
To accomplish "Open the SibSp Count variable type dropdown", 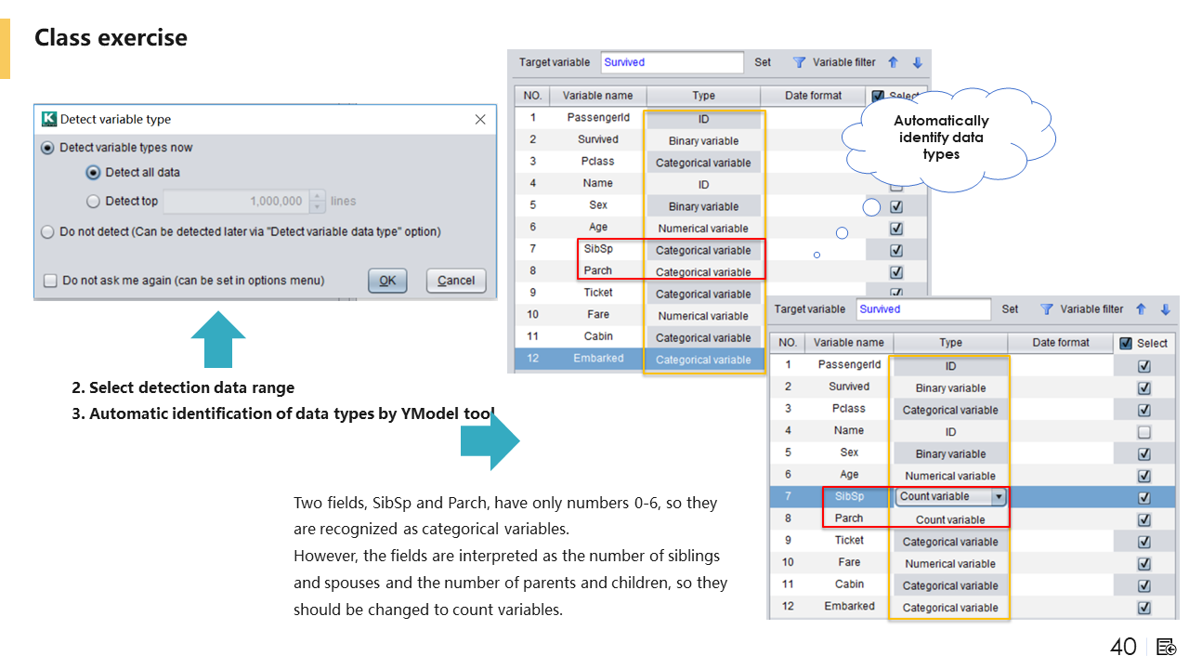I will (x=999, y=497).
